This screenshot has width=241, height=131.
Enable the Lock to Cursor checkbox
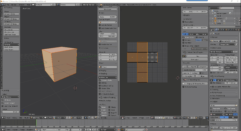(x=100, y=25)
